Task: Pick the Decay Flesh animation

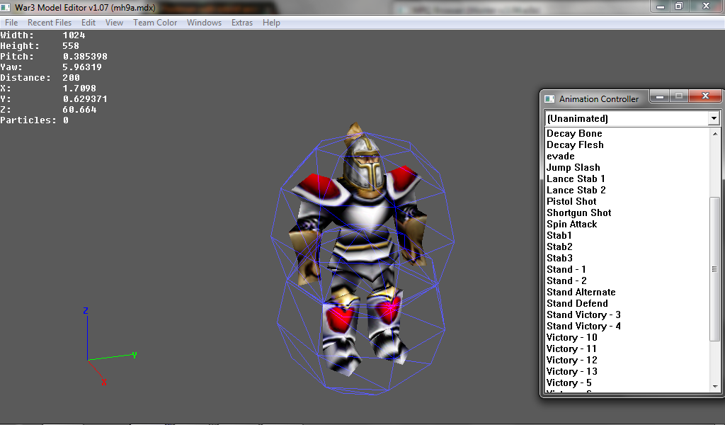Action: click(x=575, y=144)
